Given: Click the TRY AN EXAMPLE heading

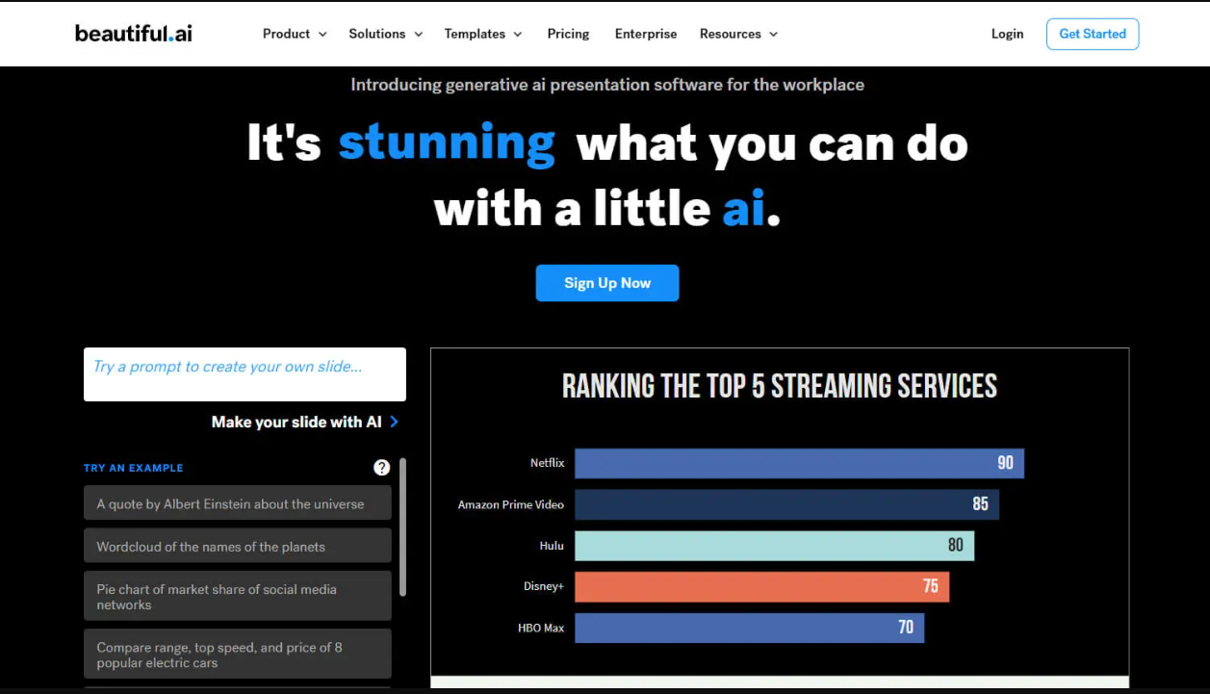Looking at the screenshot, I should point(133,468).
